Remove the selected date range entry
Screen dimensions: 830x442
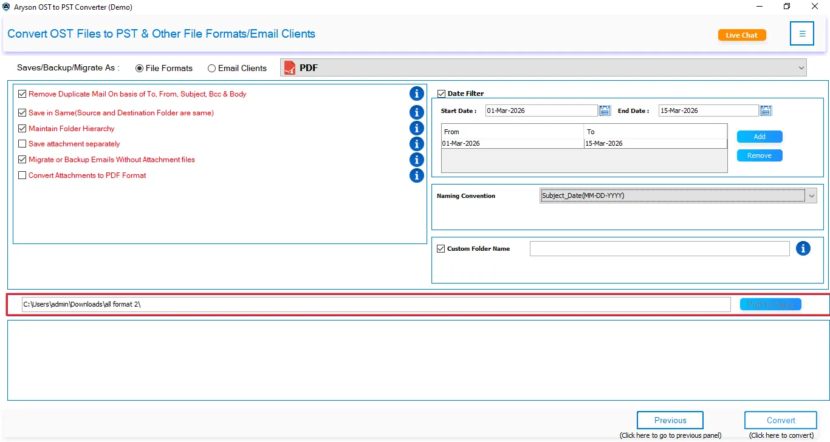(759, 155)
